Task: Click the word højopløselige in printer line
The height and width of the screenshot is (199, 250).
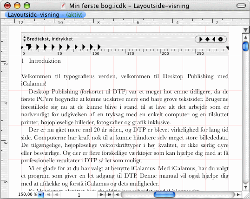Action: click(57, 122)
